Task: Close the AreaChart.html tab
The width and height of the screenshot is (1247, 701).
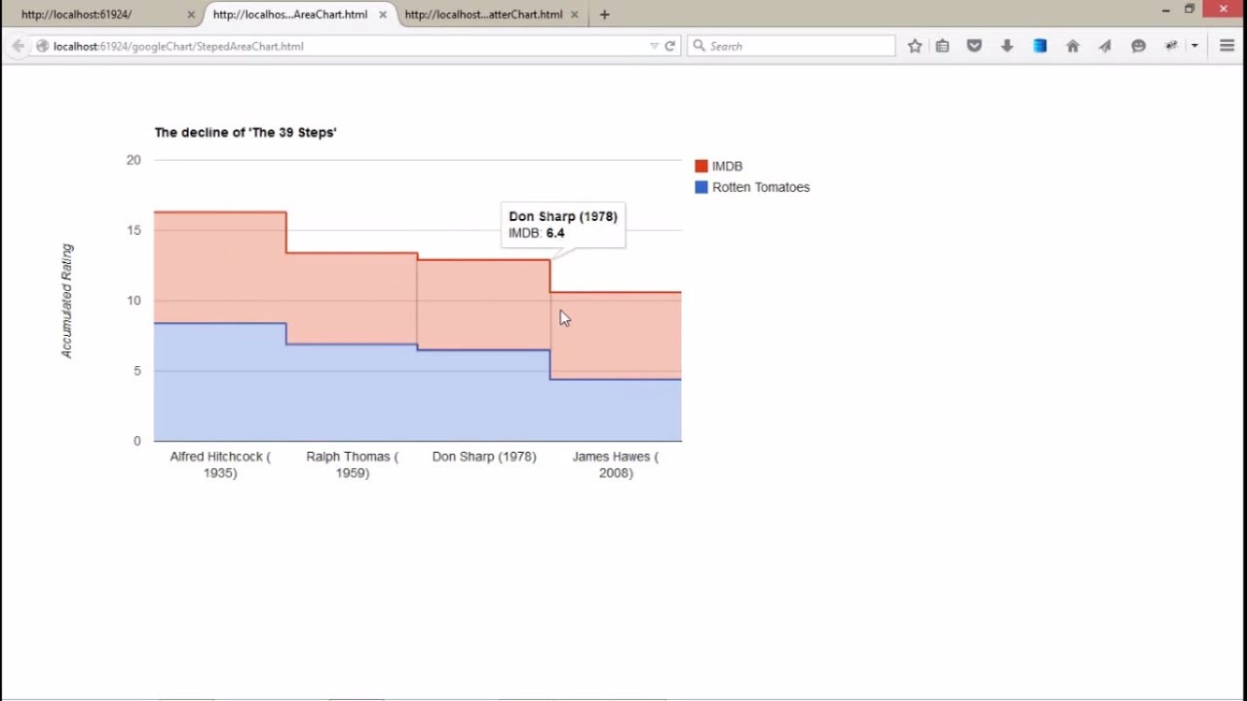Action: pyautogui.click(x=383, y=15)
